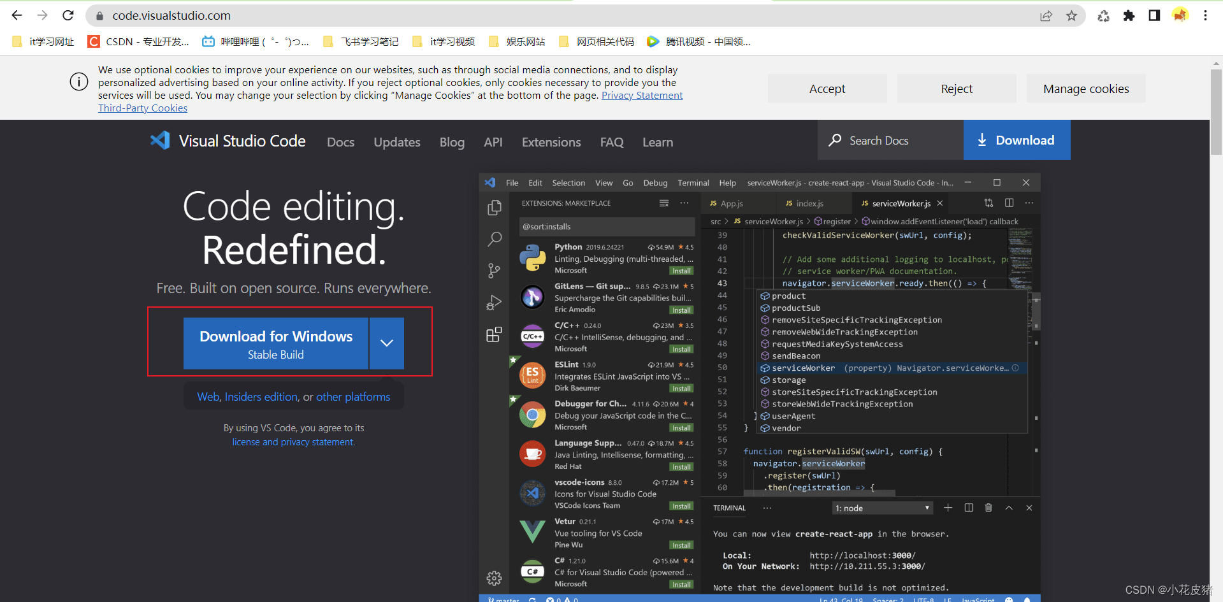Click the Explorer files icon in VS Code screenshot

pyautogui.click(x=494, y=208)
